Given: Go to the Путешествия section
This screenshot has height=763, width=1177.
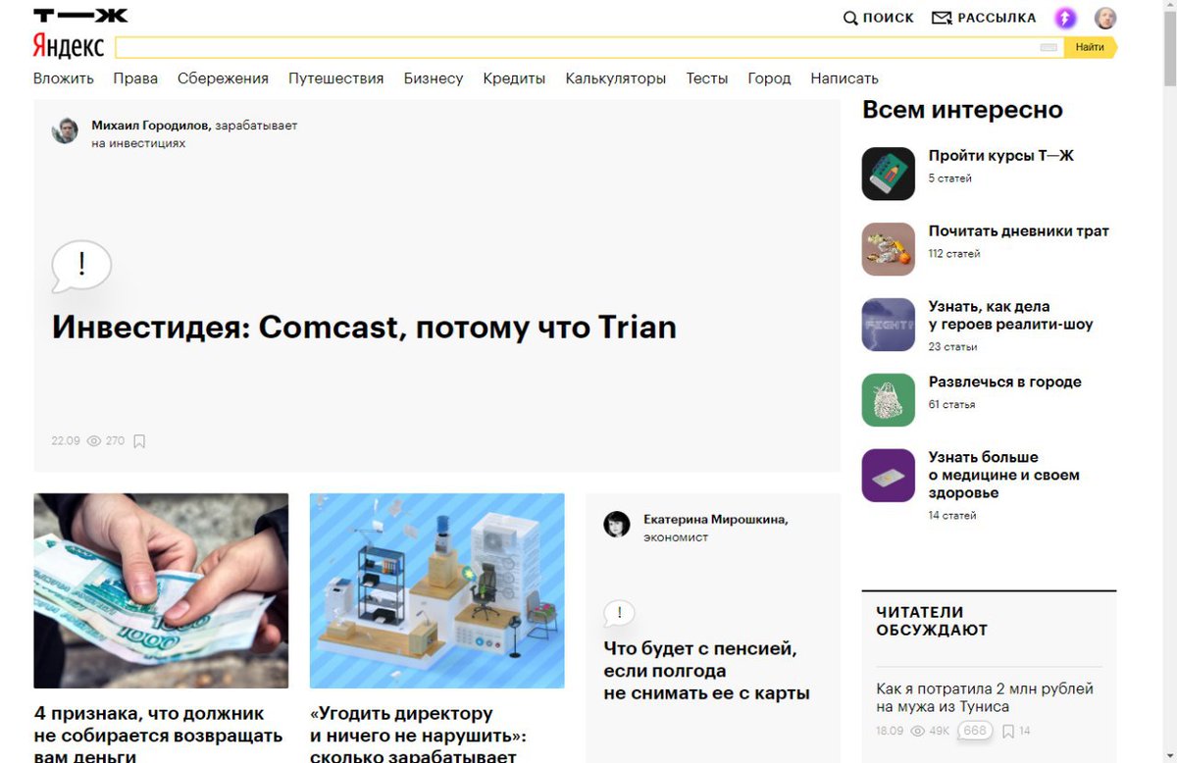Looking at the screenshot, I should [336, 78].
